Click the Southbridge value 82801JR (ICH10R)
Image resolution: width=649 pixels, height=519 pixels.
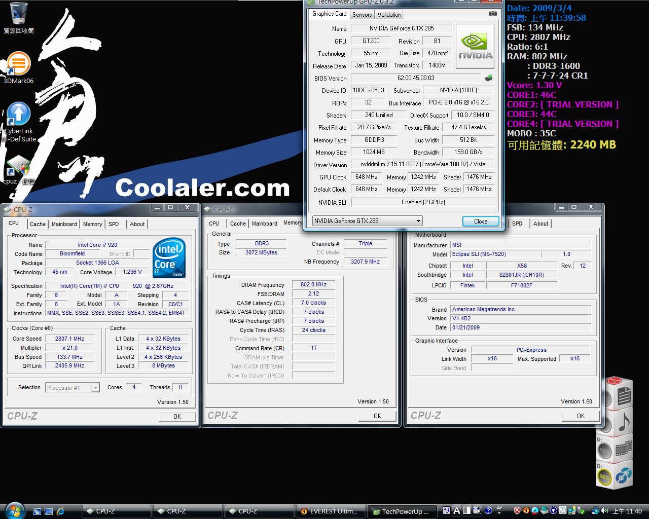point(521,275)
